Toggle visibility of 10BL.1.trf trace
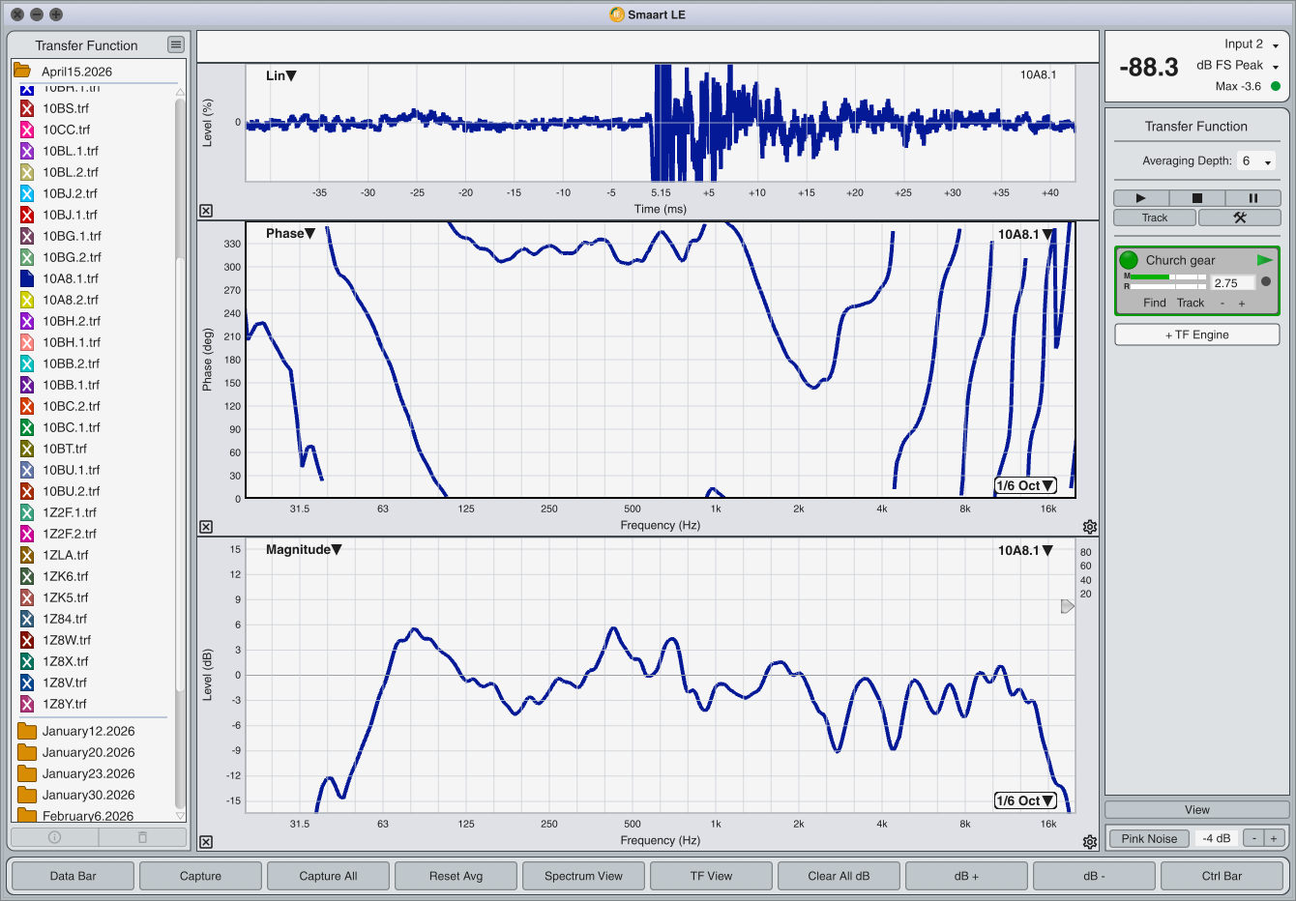The image size is (1296, 901). pyautogui.click(x=27, y=151)
